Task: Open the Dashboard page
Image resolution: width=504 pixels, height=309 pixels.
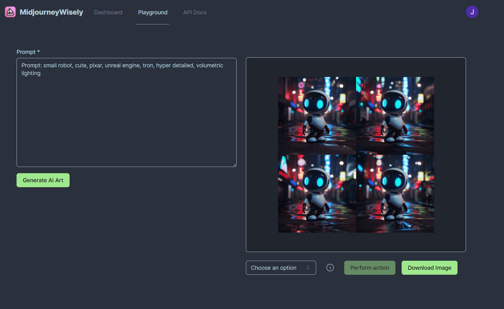Action: pos(108,12)
